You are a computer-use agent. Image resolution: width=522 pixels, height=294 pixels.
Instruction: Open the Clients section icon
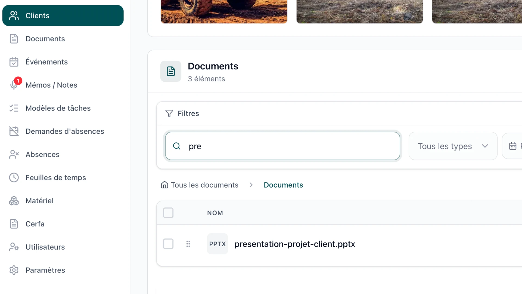click(14, 16)
